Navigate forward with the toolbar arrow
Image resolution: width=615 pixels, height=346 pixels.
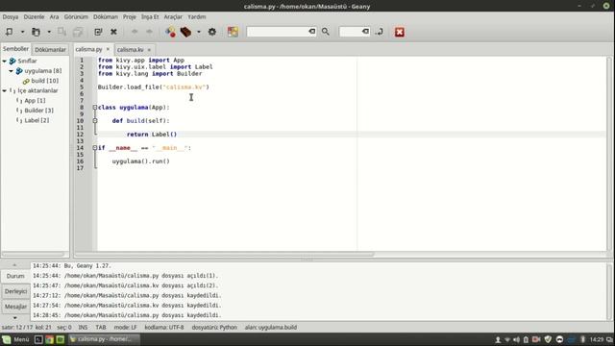(150, 32)
